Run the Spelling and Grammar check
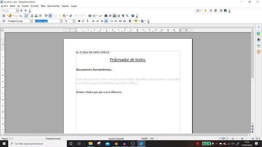The width and height of the screenshot is (262, 147). (x=46, y=16)
